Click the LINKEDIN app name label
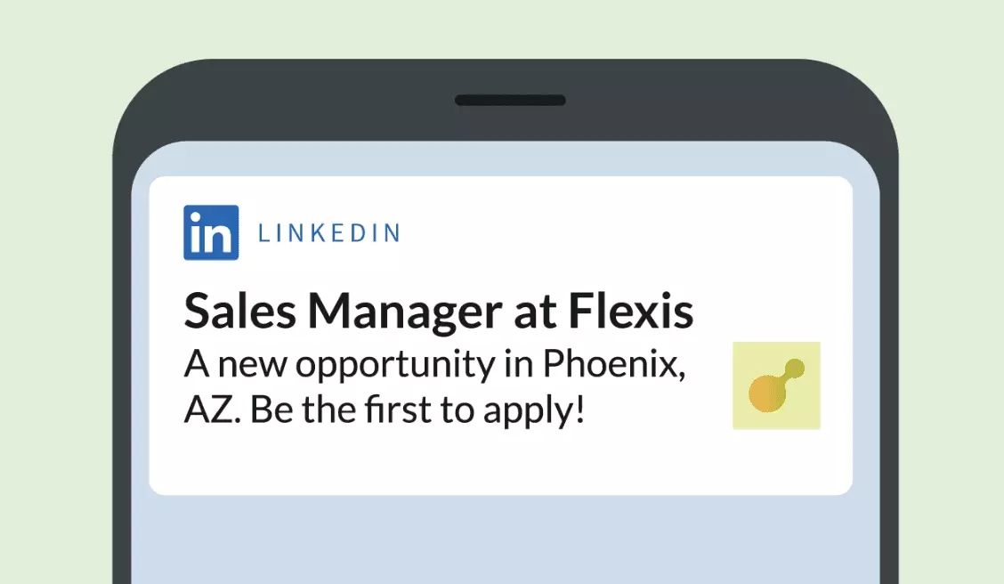Screen dimensions: 1004x584 [328, 233]
